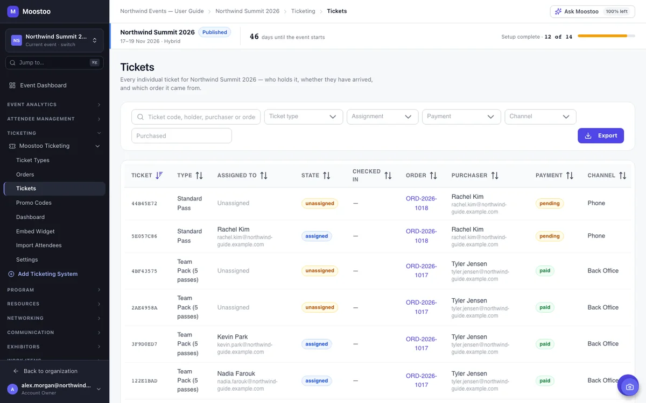Open order link for ticket 44B45E72
646x403 pixels.
click(421, 204)
